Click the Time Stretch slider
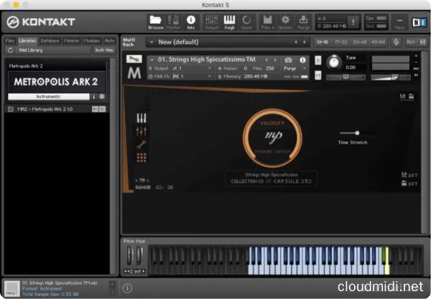431x299 pixels. pos(349,133)
